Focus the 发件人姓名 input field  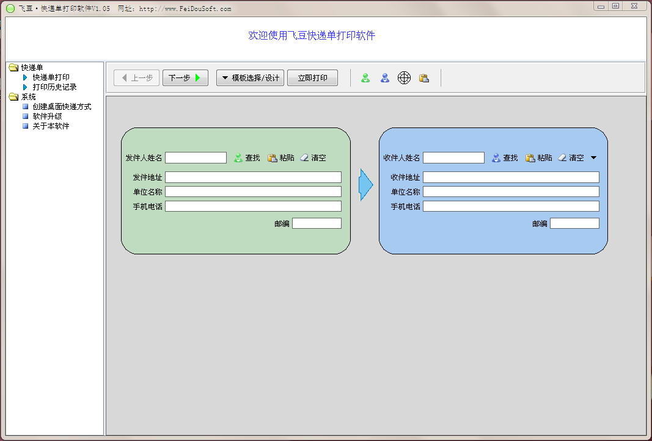196,158
